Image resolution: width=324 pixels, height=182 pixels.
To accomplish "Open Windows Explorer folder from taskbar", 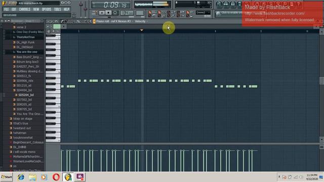I will click(32, 177).
